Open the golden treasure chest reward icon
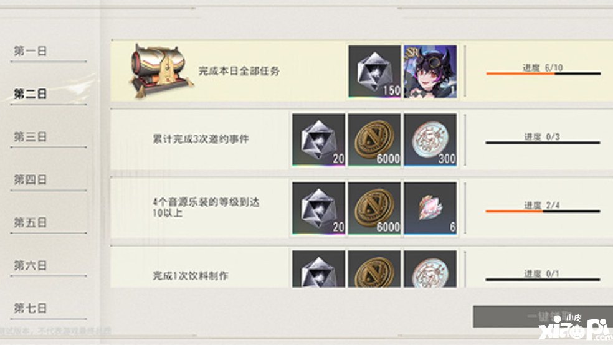613x345 pixels. pos(161,71)
